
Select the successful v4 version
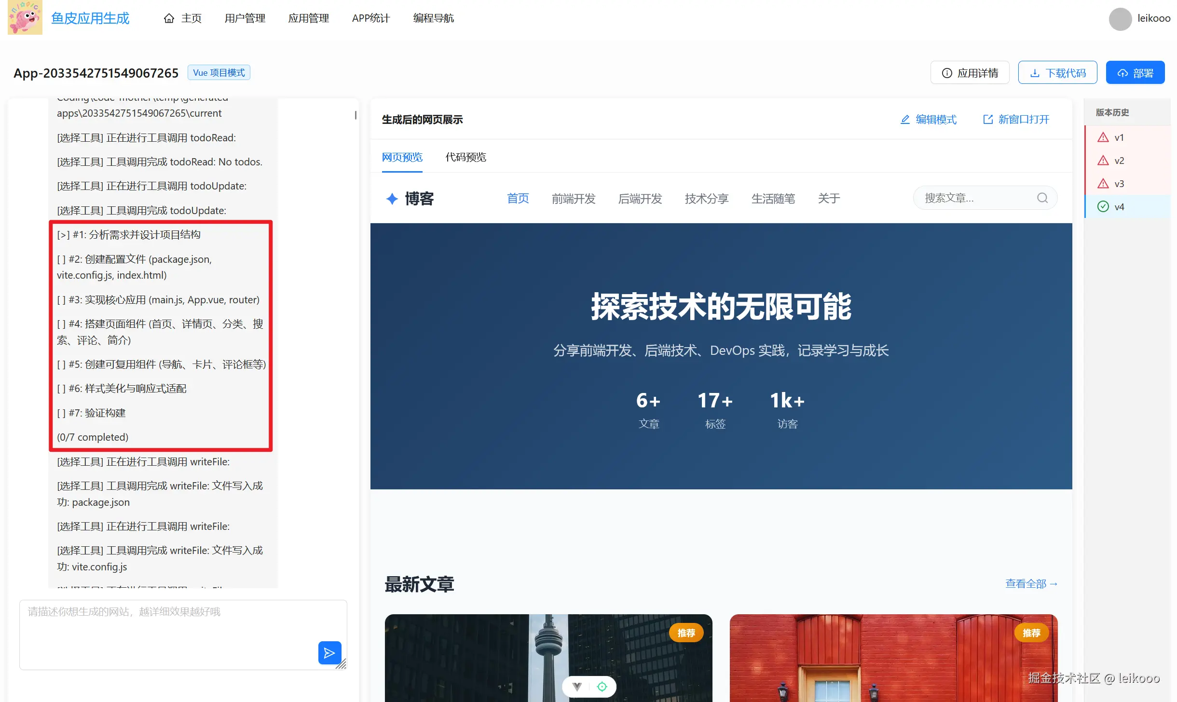(x=1119, y=207)
